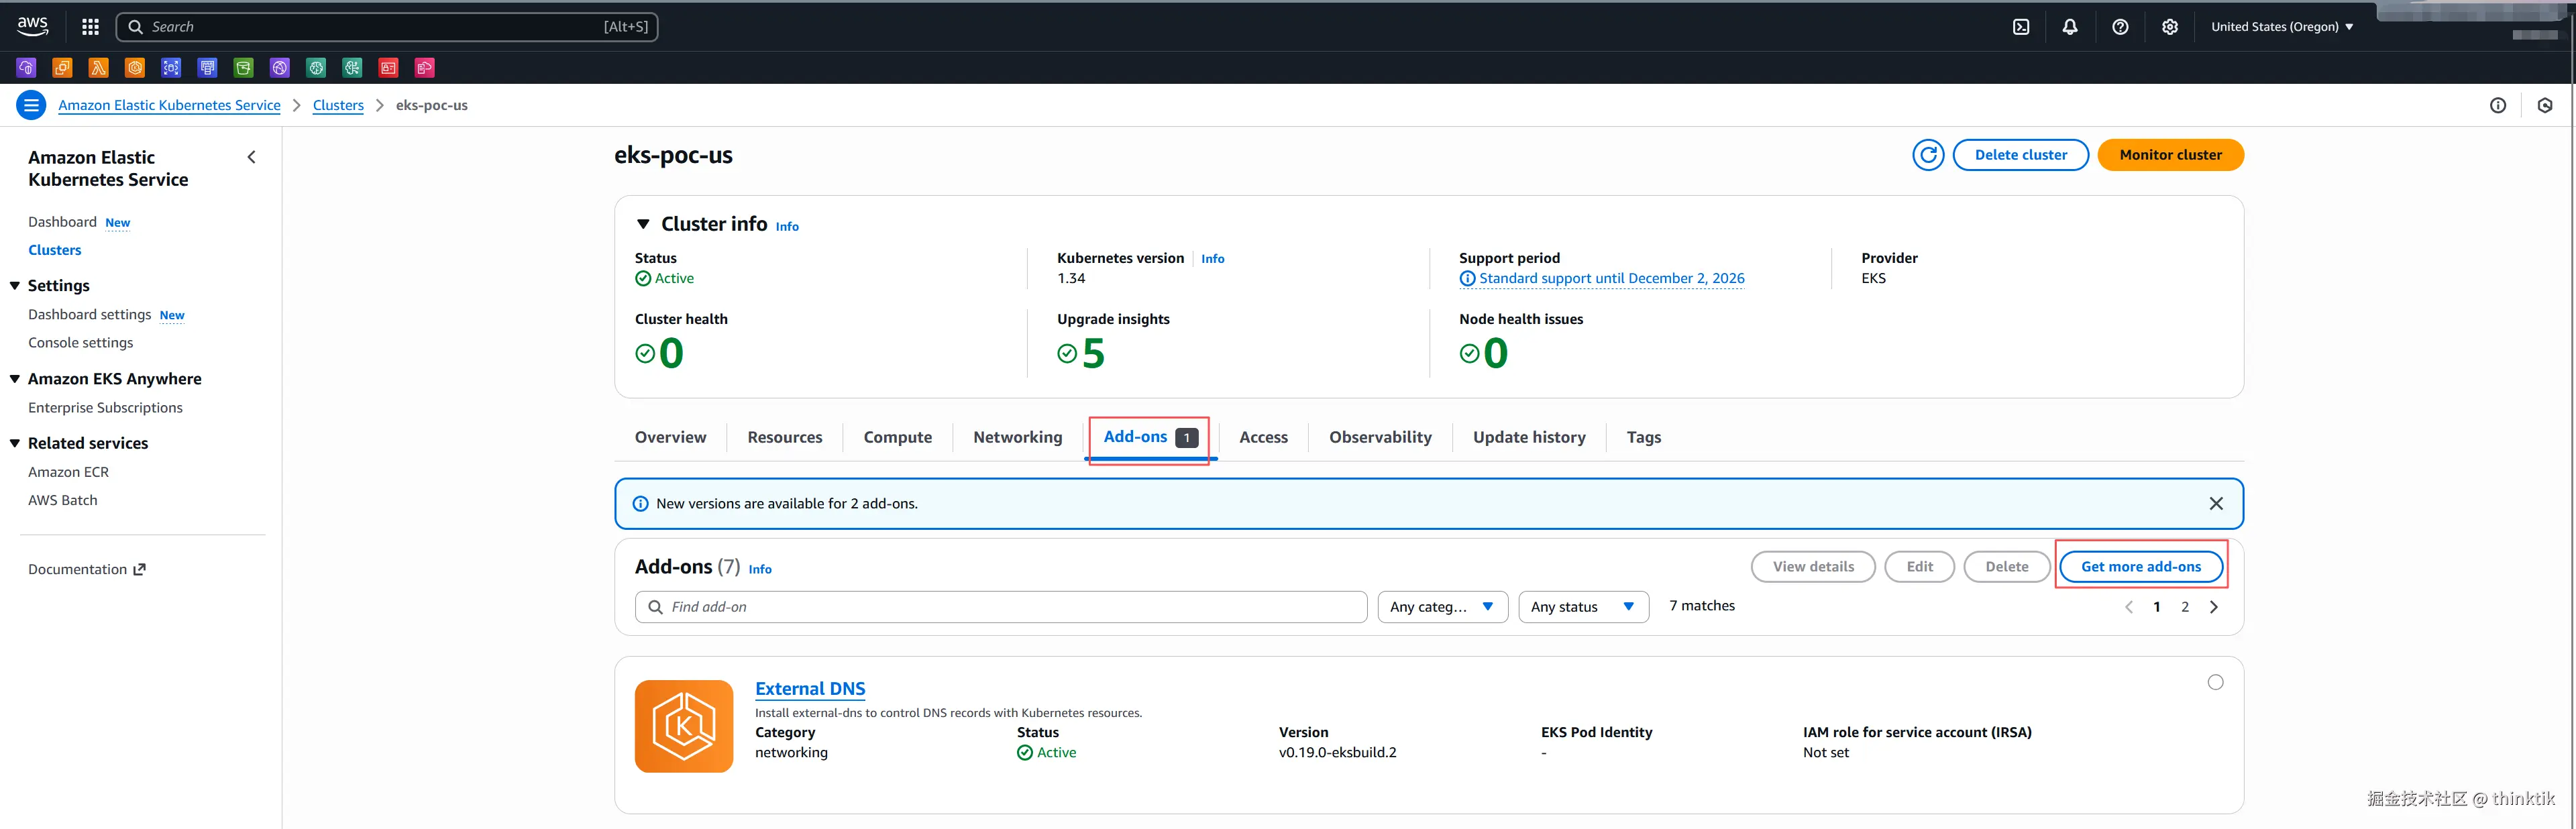
Task: Open the Any status filter dropdown
Action: [1583, 607]
